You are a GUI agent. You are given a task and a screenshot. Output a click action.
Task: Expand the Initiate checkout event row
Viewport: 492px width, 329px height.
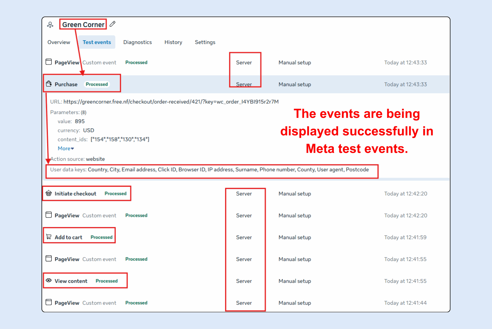[75, 194]
